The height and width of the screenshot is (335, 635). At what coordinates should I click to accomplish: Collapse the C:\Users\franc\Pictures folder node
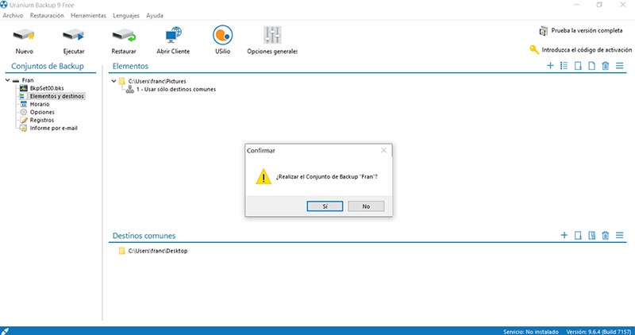pos(114,81)
